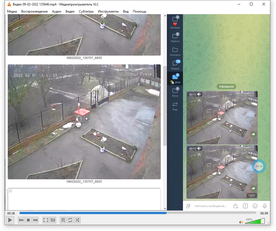The image size is (276, 231).
Task: Toggle the total time 00:59 label
Action: pyautogui.click(x=264, y=213)
